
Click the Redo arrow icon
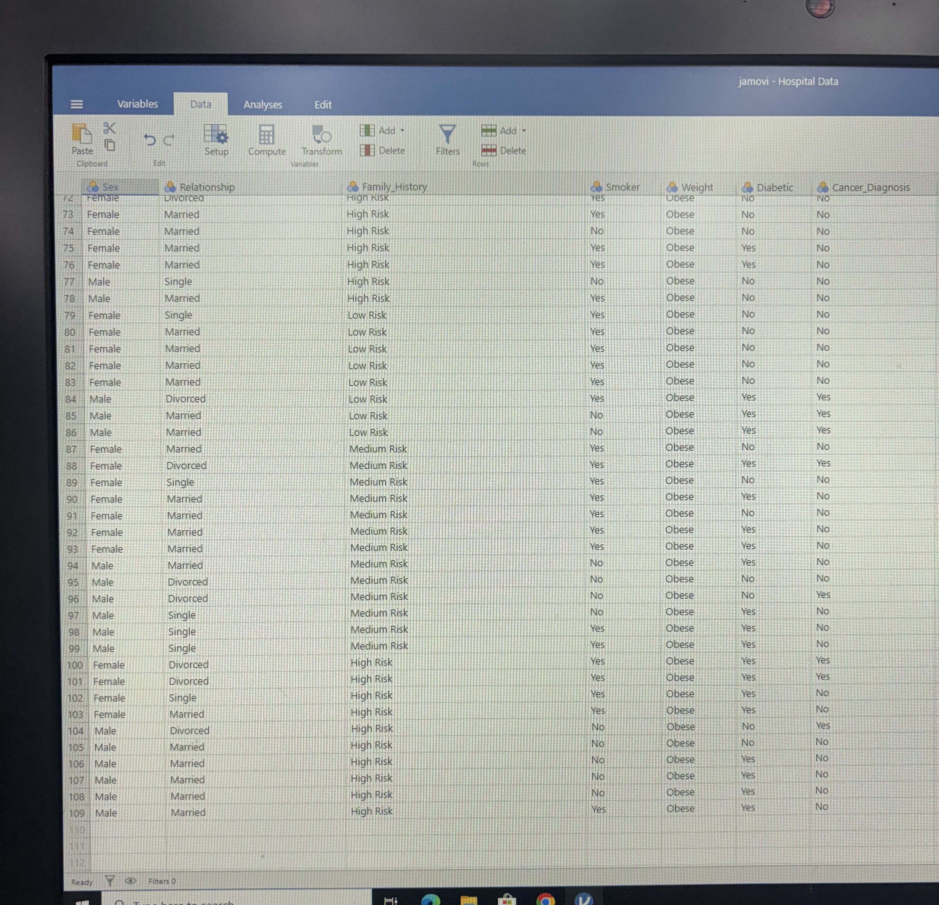coord(169,140)
